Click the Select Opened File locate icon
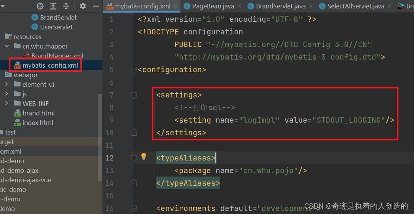Screen dimensions: 414x214 40,6
